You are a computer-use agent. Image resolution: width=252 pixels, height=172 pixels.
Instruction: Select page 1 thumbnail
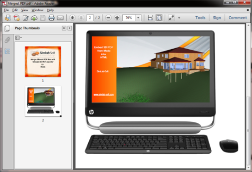43,62
